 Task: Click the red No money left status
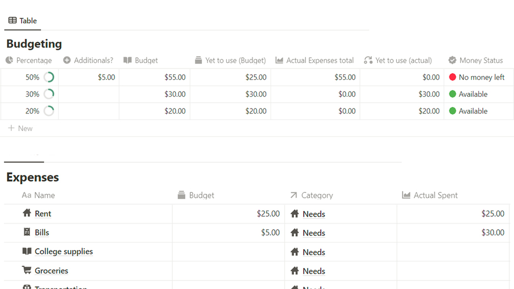(x=476, y=77)
